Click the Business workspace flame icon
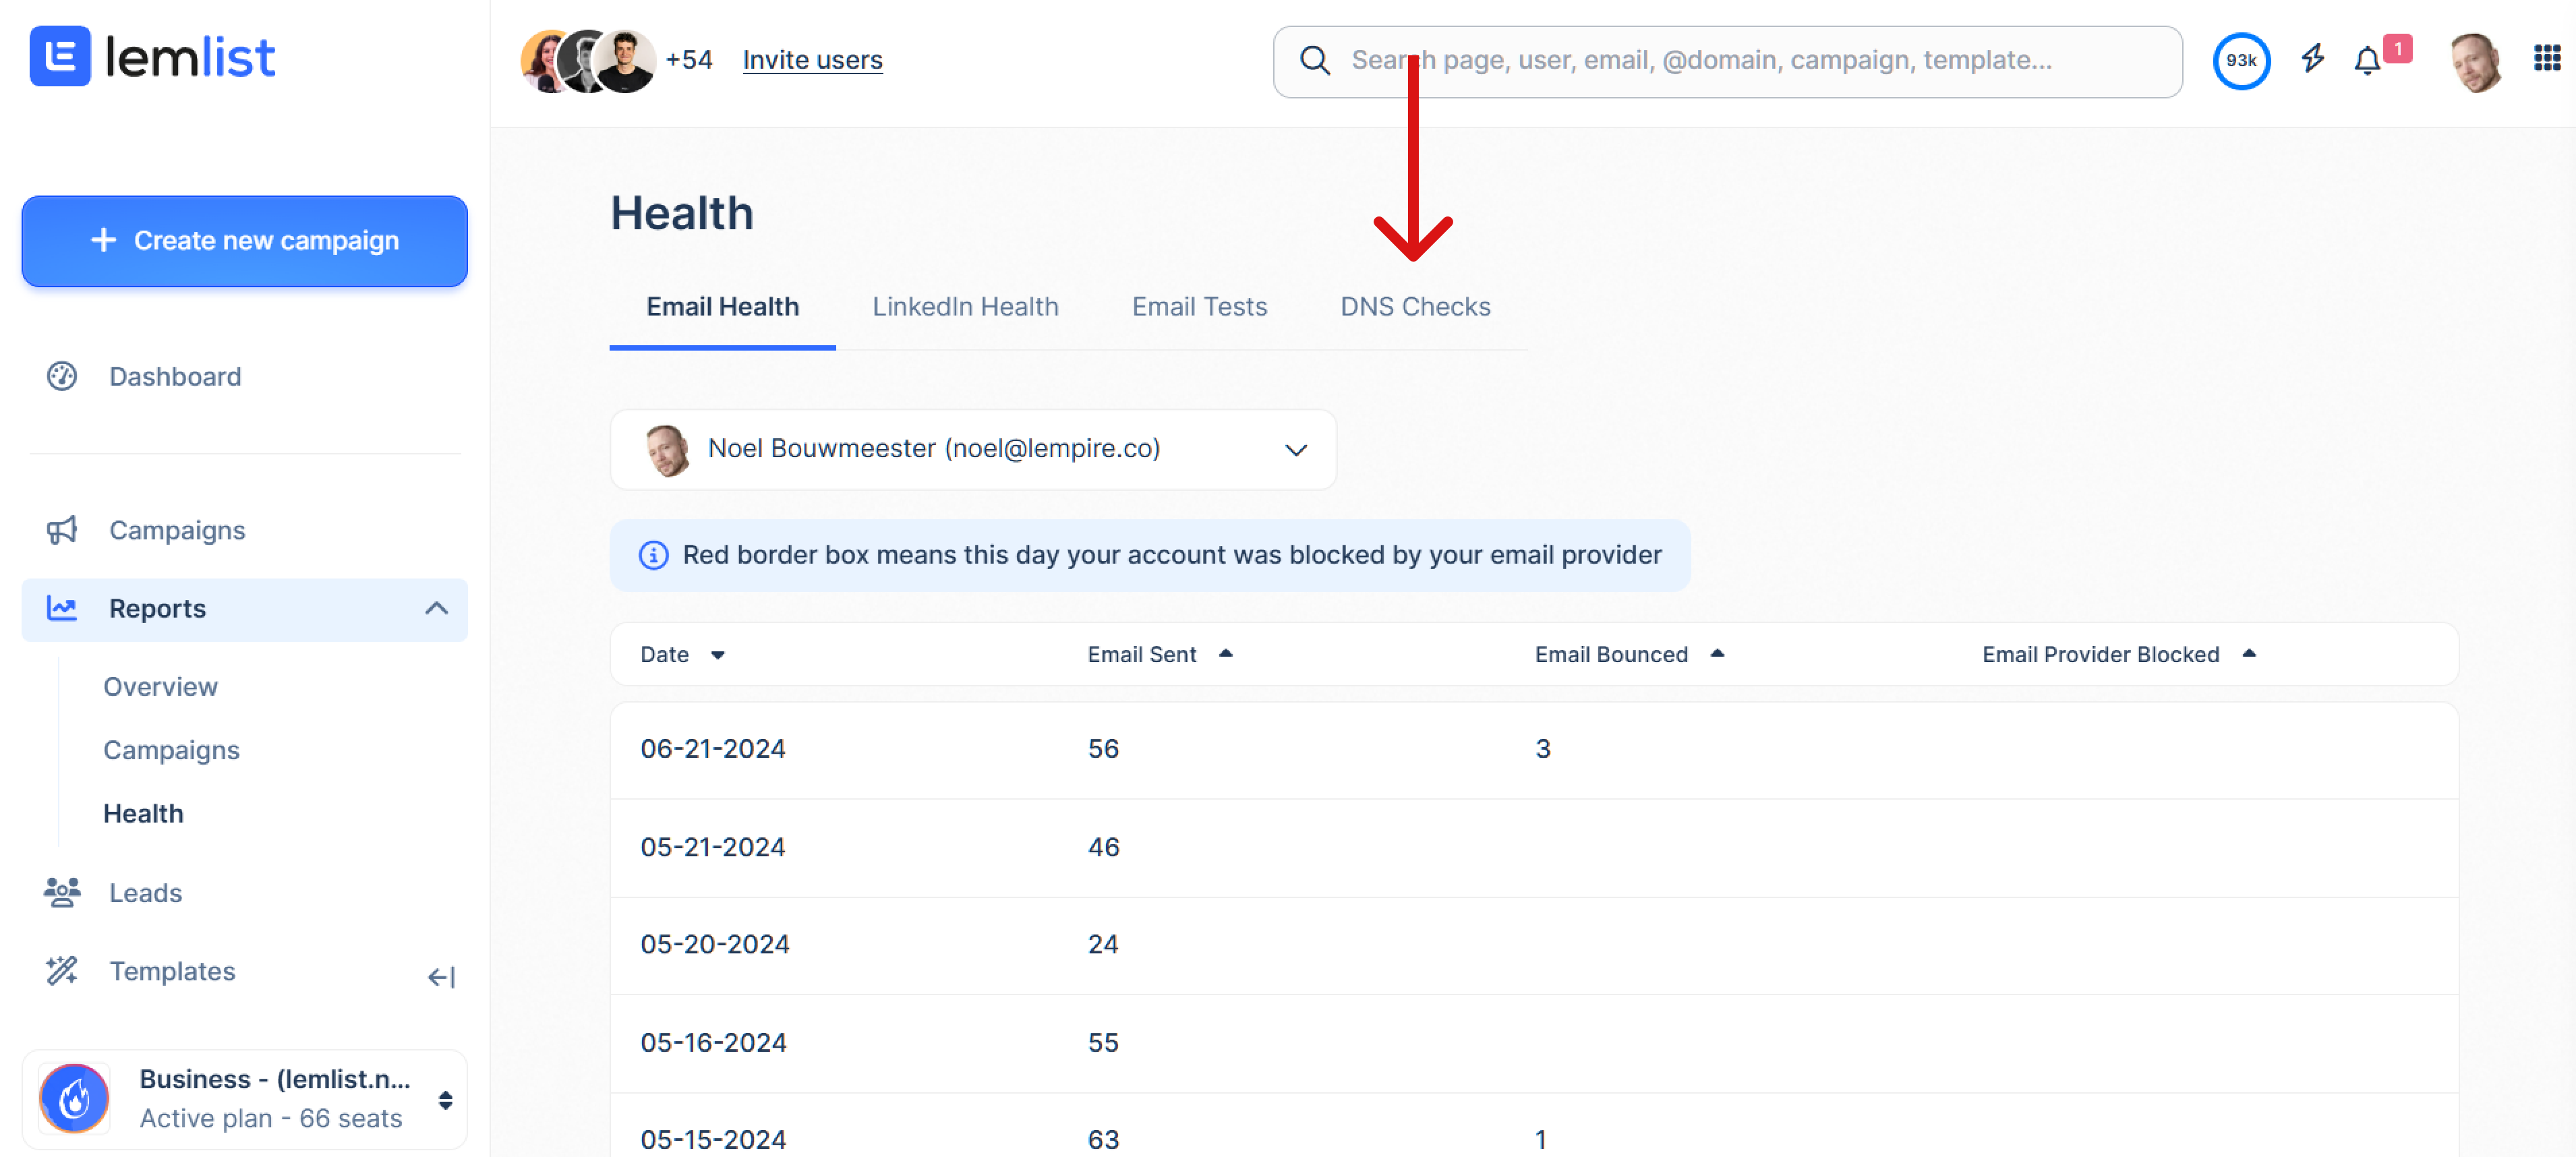 pos(74,1098)
